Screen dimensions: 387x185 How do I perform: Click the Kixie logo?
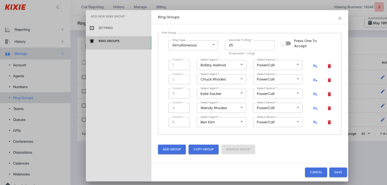[15, 7]
